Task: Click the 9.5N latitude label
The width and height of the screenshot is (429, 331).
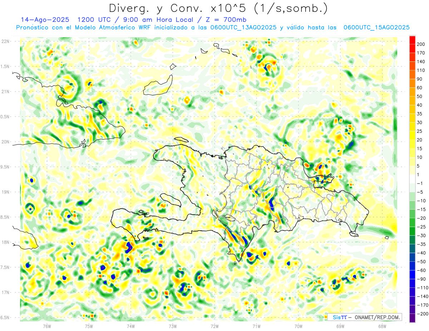Action: (x=5, y=167)
